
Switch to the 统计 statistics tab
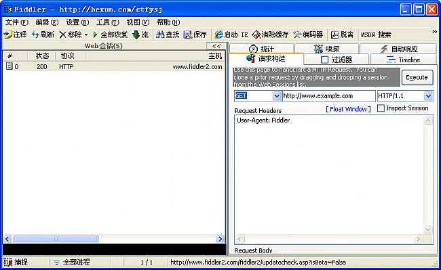(x=262, y=49)
